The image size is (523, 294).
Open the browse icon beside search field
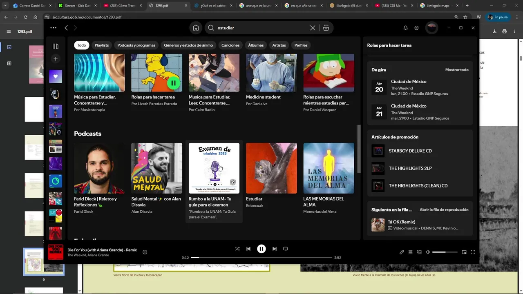click(326, 28)
